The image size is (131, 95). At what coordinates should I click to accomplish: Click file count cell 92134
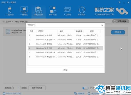coord(78,35)
